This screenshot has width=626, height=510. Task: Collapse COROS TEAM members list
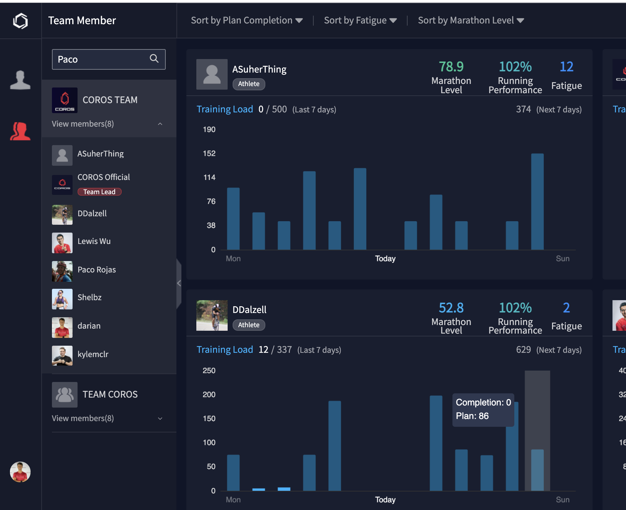(x=160, y=124)
